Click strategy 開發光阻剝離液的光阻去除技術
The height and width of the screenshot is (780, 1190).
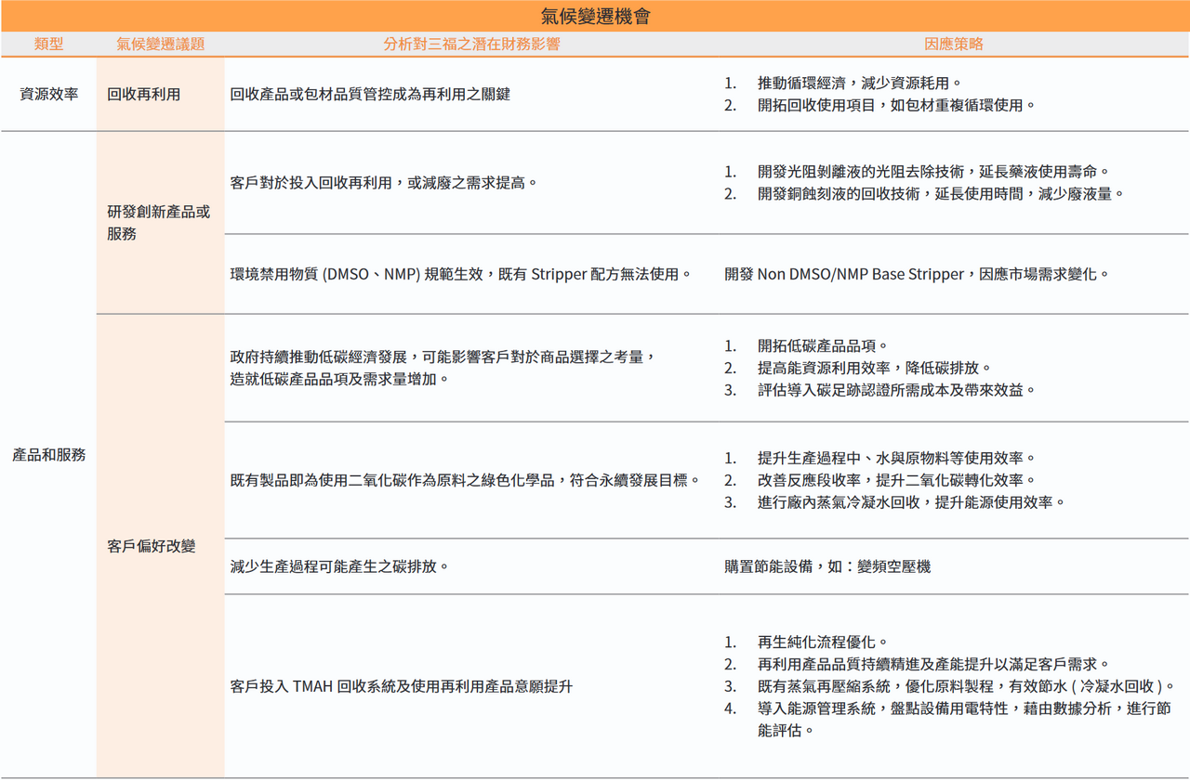(863, 172)
